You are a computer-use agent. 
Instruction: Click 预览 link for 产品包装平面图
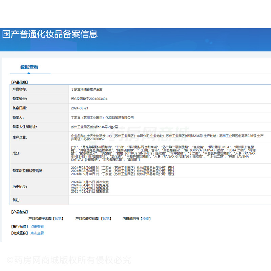[x=58, y=218]
